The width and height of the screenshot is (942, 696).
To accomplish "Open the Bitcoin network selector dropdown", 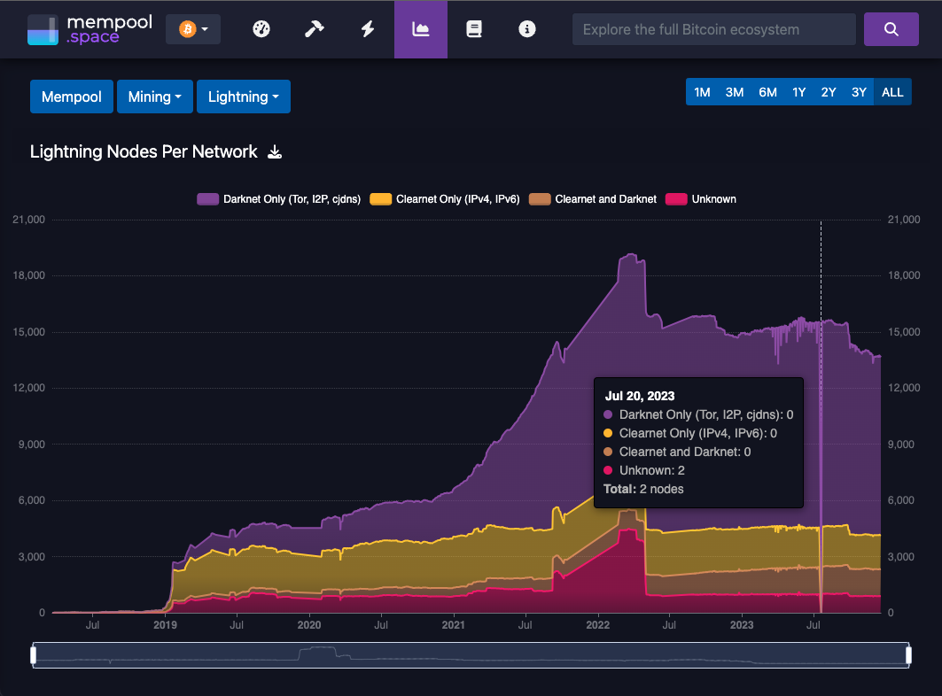I will (193, 29).
